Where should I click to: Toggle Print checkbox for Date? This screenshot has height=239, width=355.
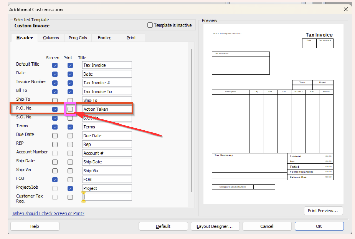tap(70, 74)
